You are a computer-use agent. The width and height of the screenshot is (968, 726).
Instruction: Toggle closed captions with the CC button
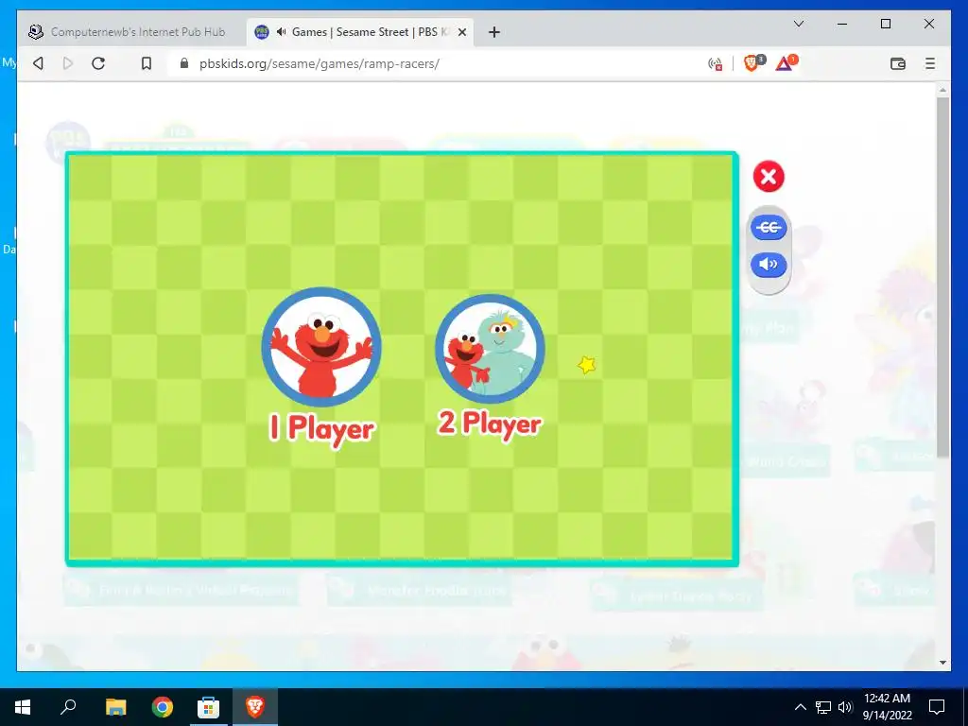(769, 227)
